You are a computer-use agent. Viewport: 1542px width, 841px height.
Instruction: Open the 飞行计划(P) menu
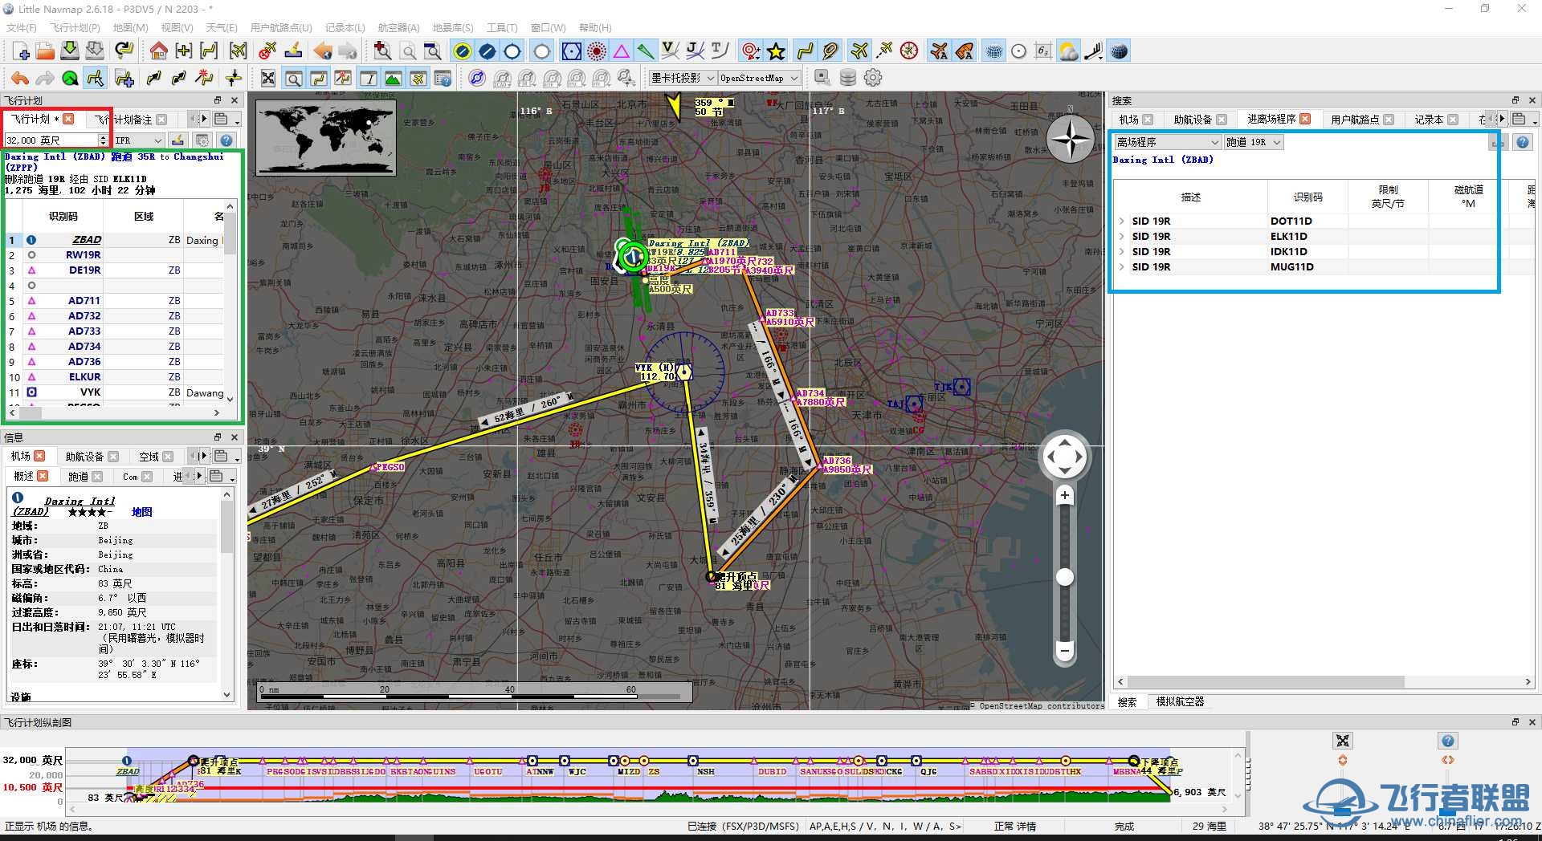(x=75, y=27)
